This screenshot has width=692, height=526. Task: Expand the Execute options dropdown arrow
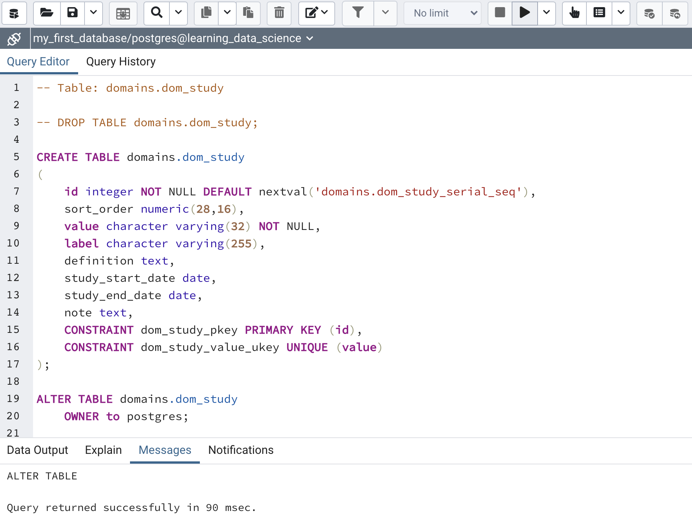(x=547, y=13)
